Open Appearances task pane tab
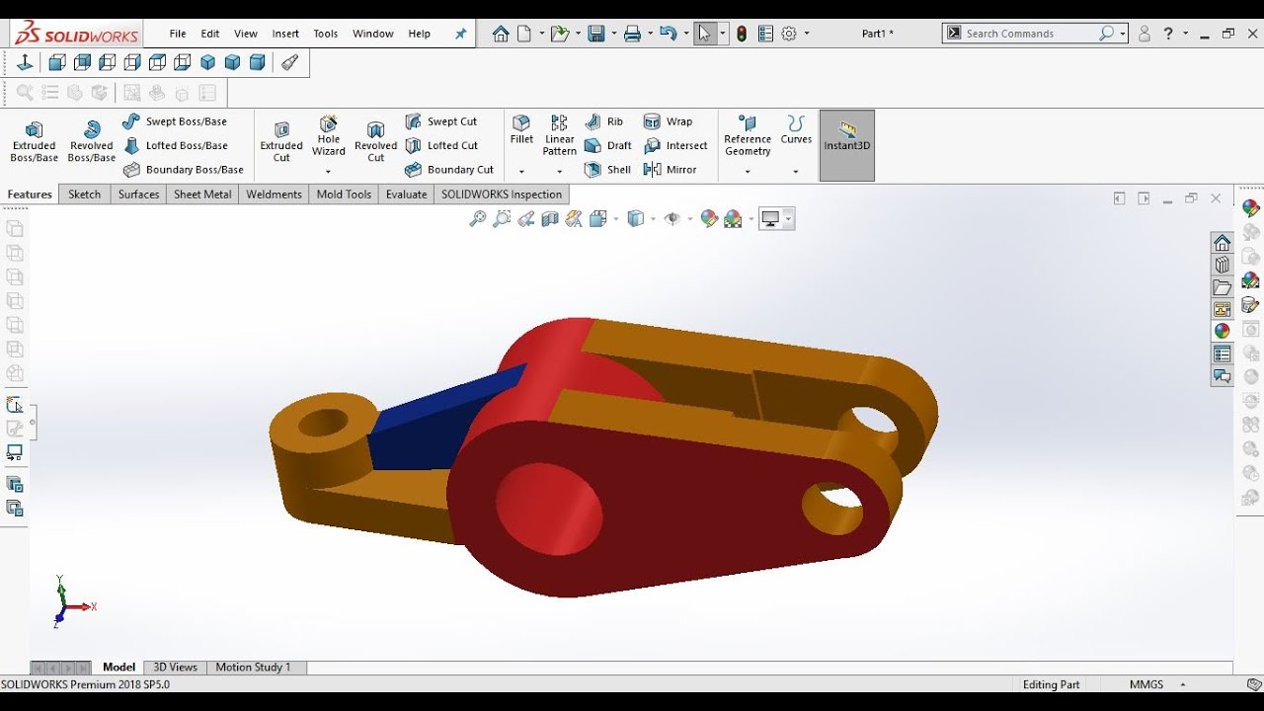The width and height of the screenshot is (1264, 711). [x=1223, y=331]
